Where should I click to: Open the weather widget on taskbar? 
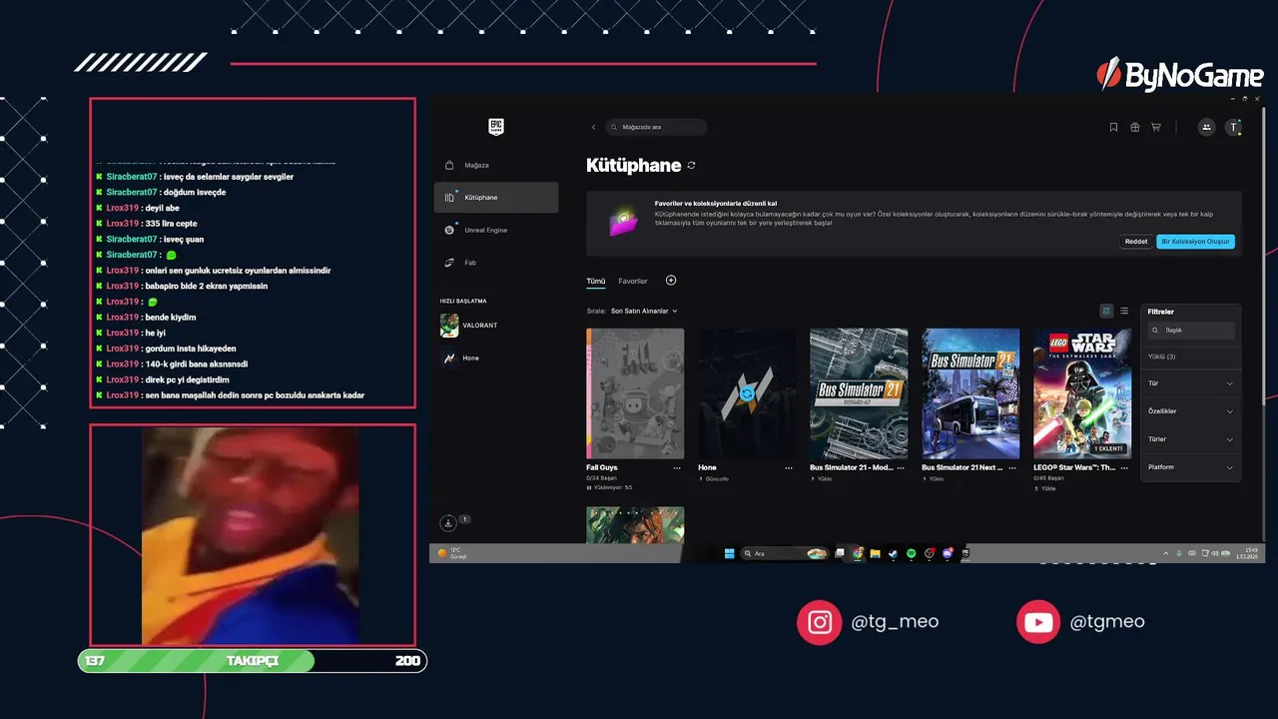(x=453, y=553)
